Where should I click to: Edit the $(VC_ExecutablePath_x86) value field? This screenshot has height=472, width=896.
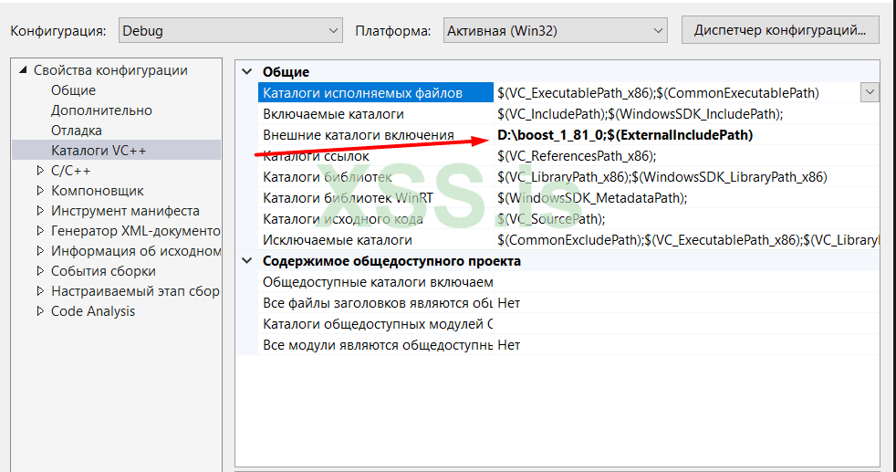[677, 92]
